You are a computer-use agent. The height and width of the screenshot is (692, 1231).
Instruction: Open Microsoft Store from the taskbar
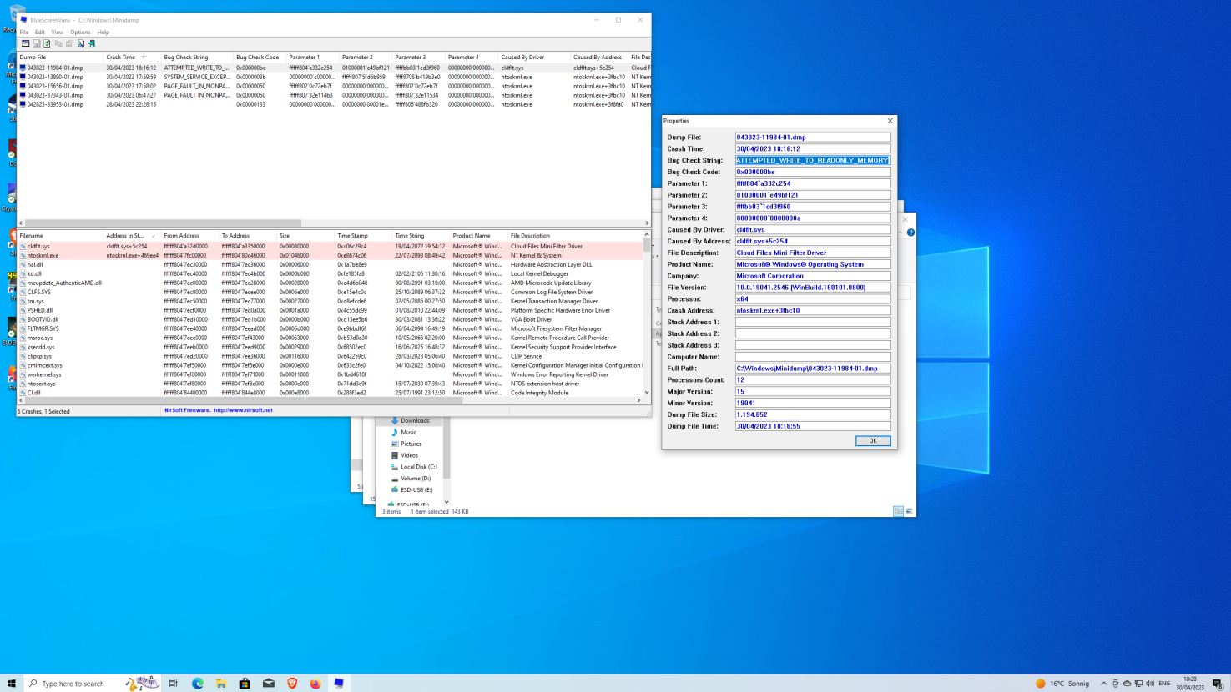245,684
